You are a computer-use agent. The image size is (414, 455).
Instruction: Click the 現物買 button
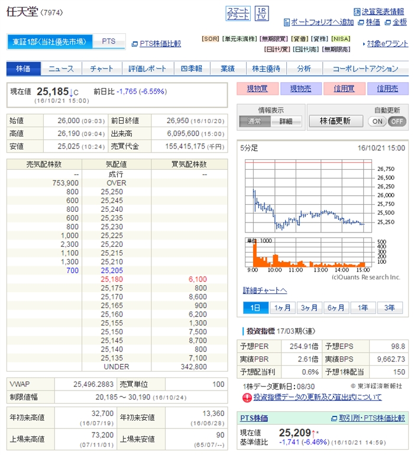point(258,89)
